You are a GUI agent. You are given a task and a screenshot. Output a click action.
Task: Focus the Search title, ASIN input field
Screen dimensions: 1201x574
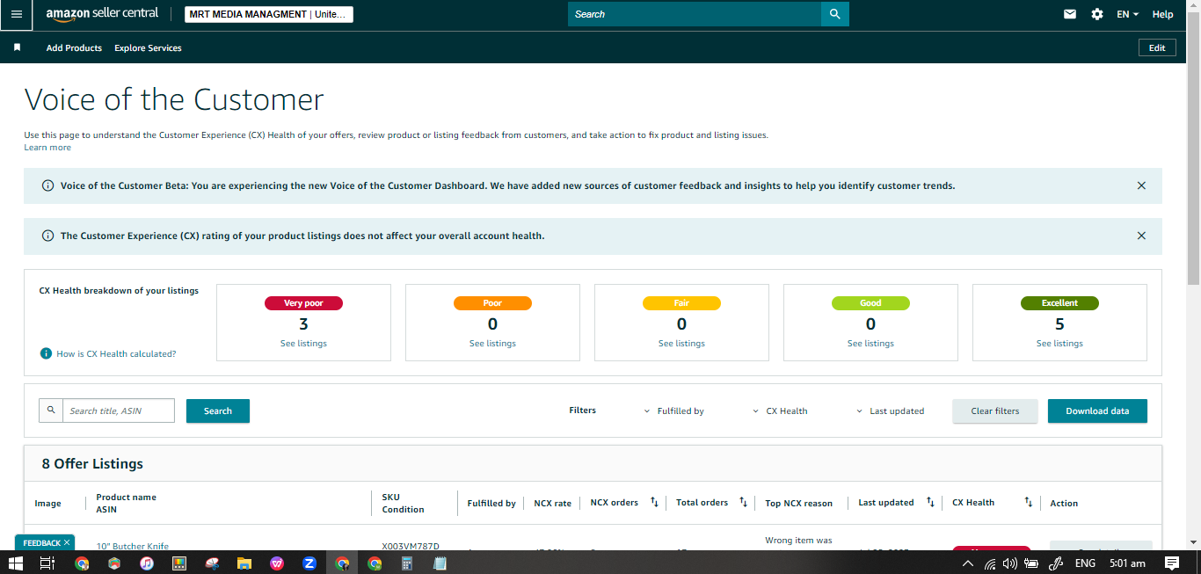coord(119,411)
